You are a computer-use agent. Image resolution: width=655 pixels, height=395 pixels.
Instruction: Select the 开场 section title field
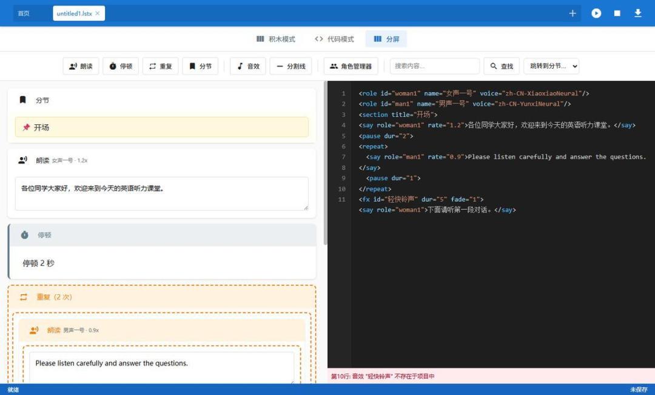point(162,127)
